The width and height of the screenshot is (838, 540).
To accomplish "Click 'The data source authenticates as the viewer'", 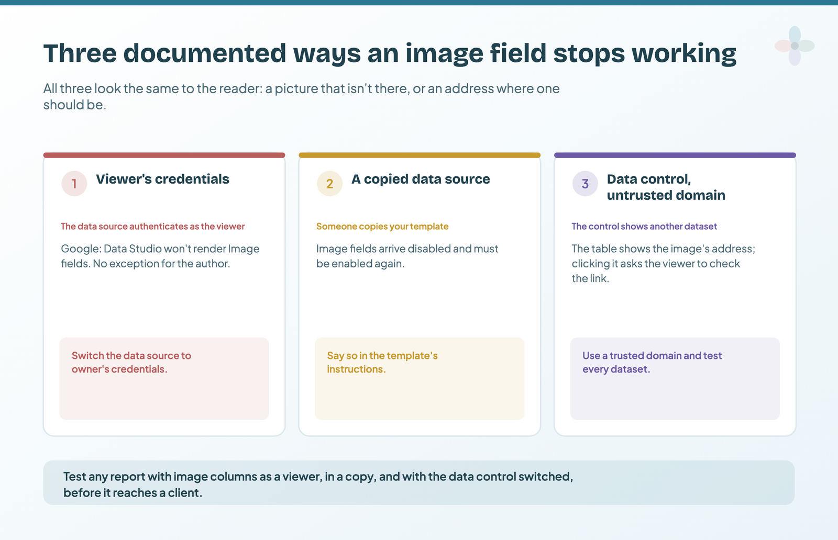I will (x=153, y=226).
